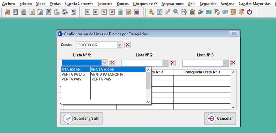Open the Lista N° 3 dropdown
The height and width of the screenshot is (133, 276).
click(x=226, y=63)
